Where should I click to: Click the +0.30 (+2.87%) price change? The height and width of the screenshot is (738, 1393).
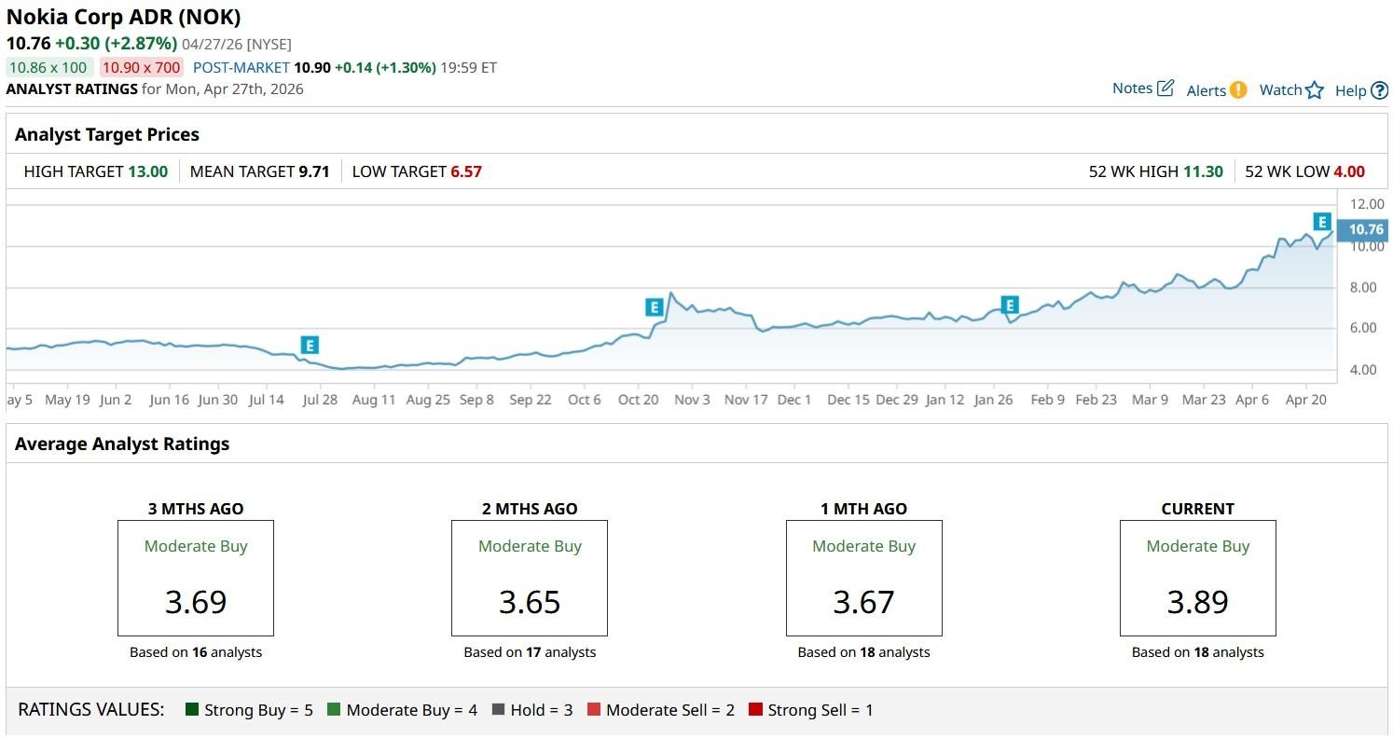click(116, 43)
